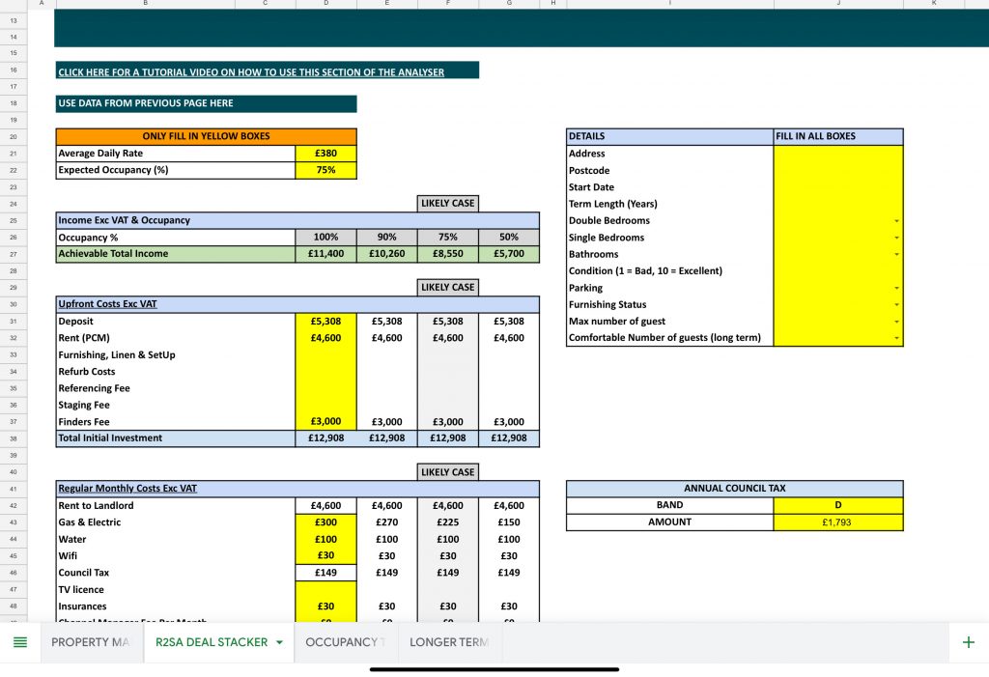
Task: Open R2SA DEAL STACKER tab options arrow
Action: [279, 642]
